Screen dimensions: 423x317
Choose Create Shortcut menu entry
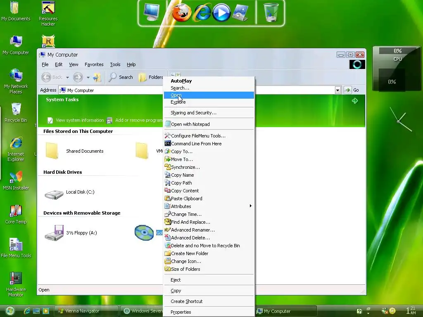tap(209, 301)
